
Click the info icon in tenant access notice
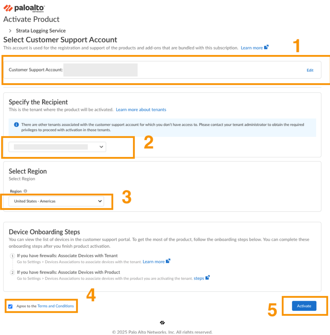click(16, 125)
